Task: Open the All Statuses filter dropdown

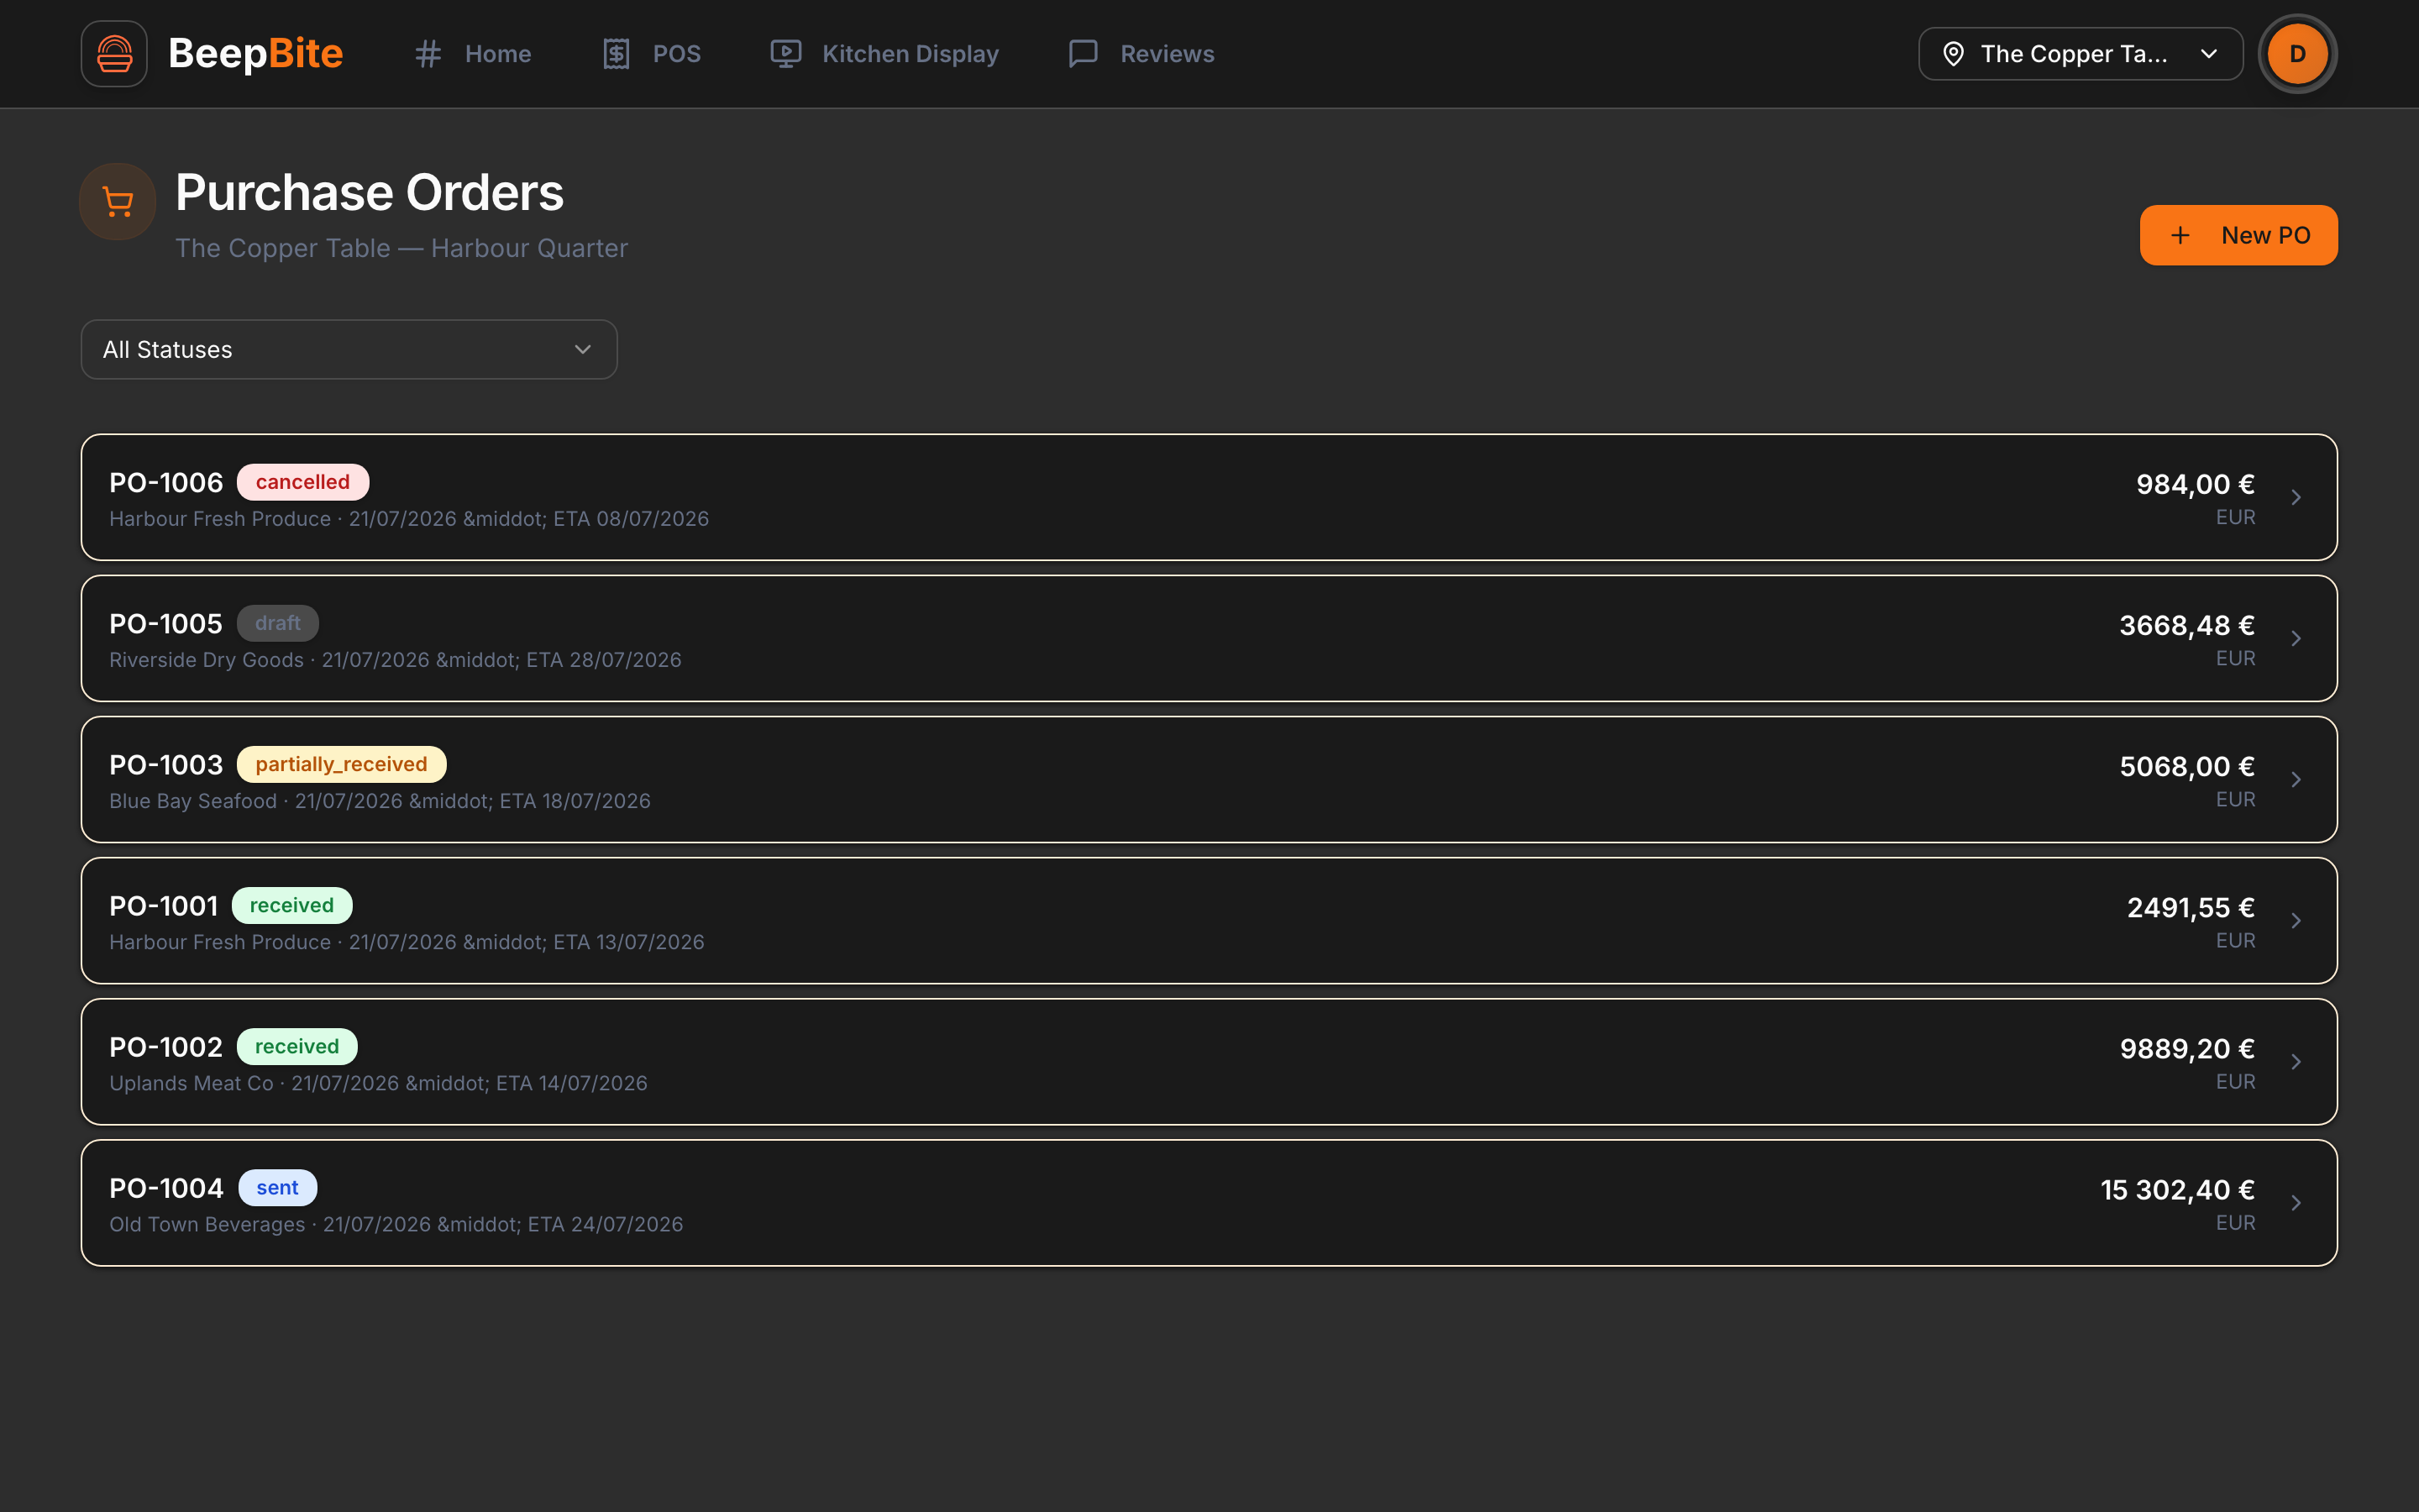Action: tap(349, 349)
